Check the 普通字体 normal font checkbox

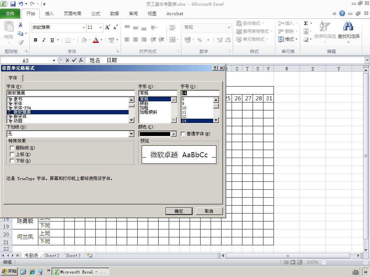click(183, 134)
